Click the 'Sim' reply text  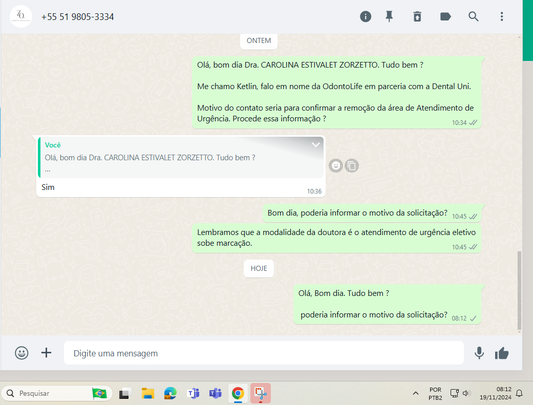48,187
